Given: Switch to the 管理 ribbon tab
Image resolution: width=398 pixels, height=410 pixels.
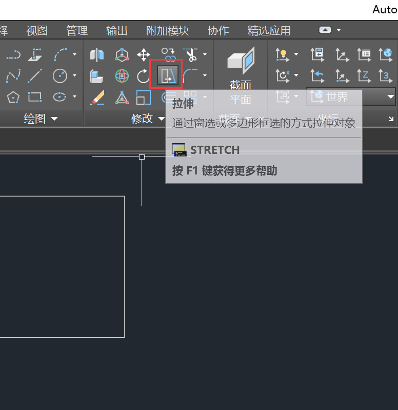Looking at the screenshot, I should [x=77, y=31].
